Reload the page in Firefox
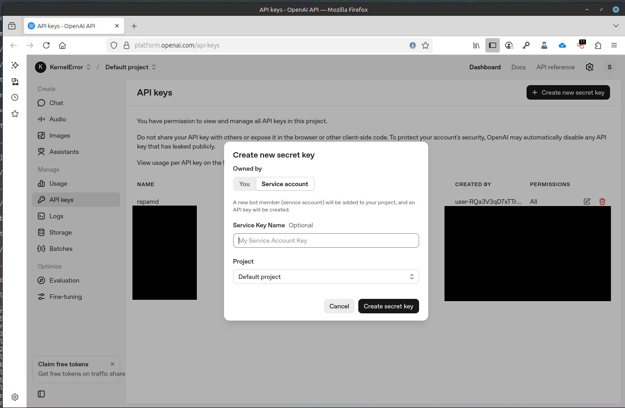The image size is (625, 408). 46,45
